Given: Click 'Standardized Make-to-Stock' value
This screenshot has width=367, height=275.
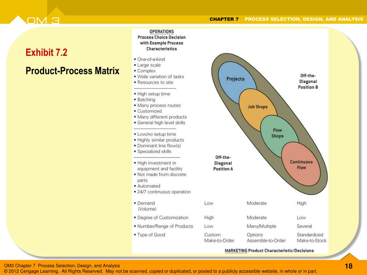Looking at the screenshot, I should tap(311, 238).
